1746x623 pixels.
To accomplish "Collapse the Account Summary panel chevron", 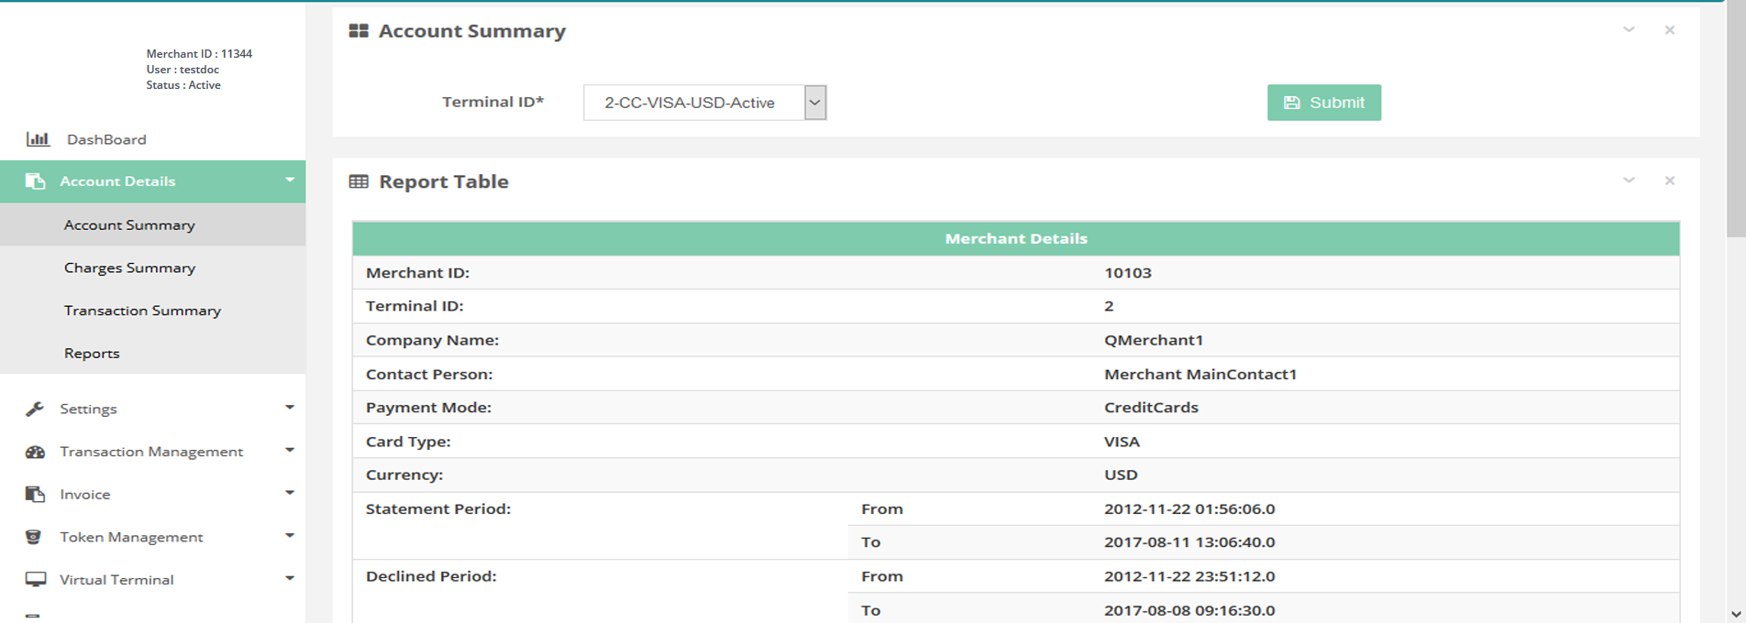I will click(x=1629, y=30).
